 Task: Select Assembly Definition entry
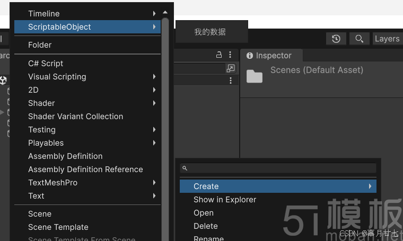(x=87, y=156)
